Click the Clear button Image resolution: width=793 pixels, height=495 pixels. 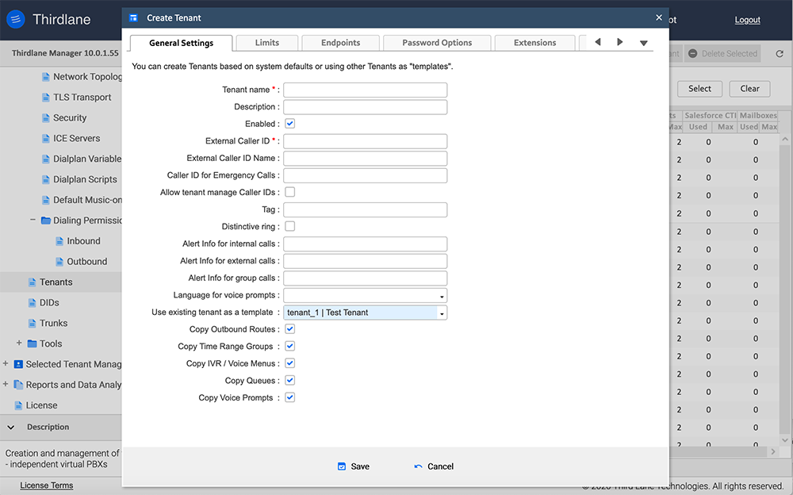tap(749, 89)
